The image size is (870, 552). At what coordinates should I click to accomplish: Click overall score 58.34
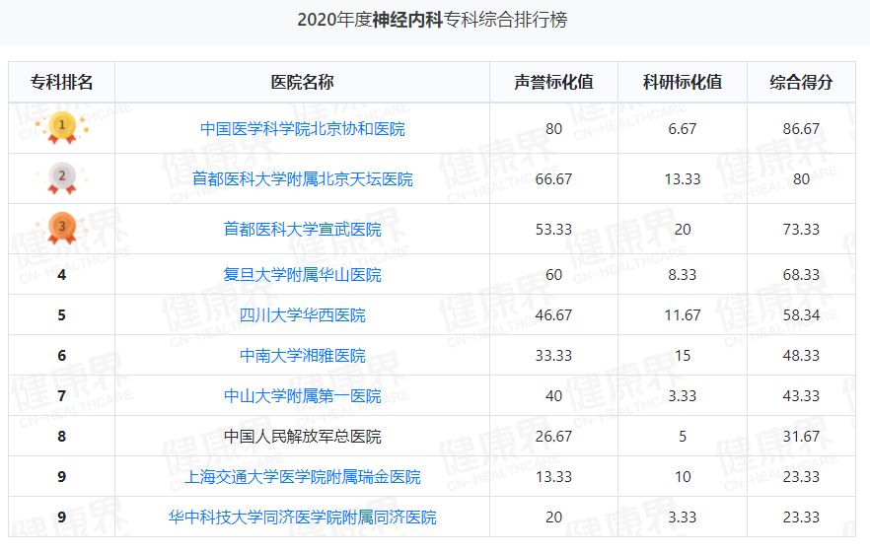tap(801, 314)
